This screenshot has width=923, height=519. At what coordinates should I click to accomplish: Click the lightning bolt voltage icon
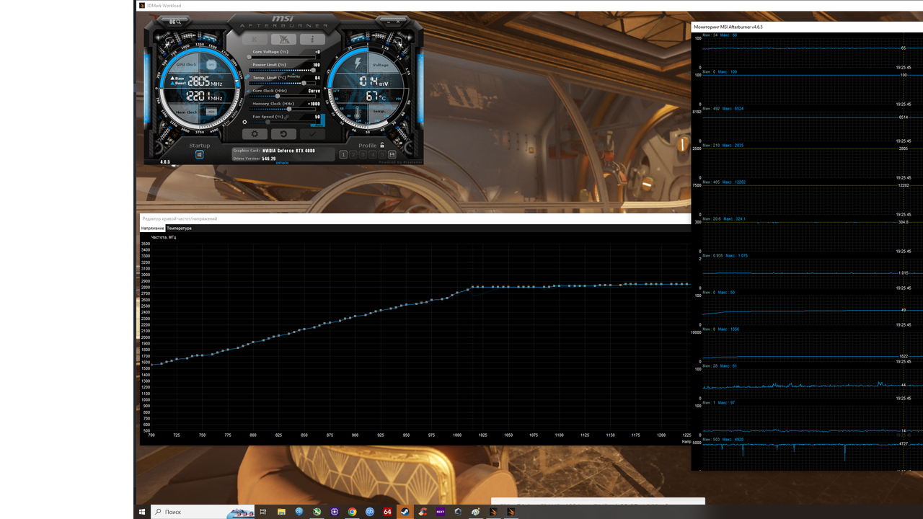tap(358, 63)
